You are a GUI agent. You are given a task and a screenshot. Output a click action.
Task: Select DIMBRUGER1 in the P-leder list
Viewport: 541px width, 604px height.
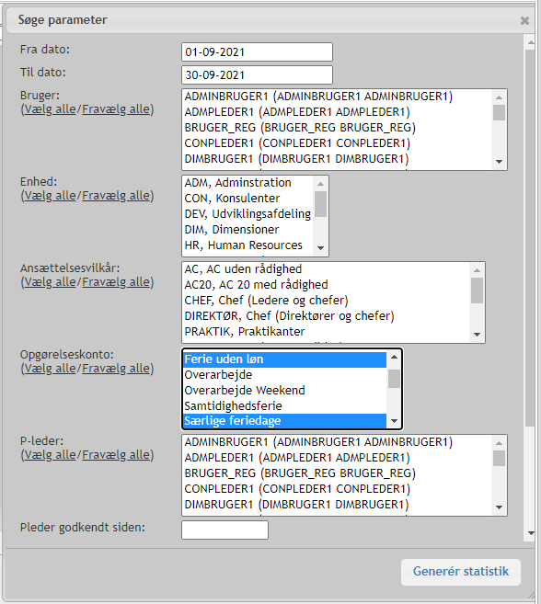click(337, 504)
